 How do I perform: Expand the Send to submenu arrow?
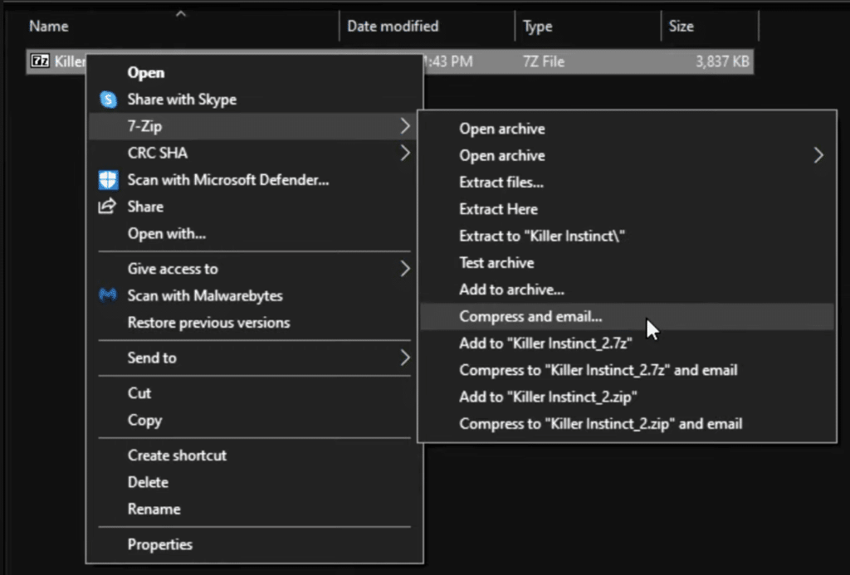(405, 358)
